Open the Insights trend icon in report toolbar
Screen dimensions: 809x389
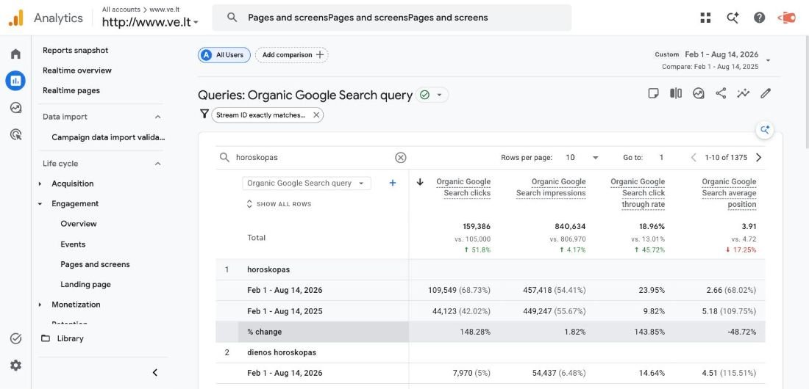coord(699,93)
